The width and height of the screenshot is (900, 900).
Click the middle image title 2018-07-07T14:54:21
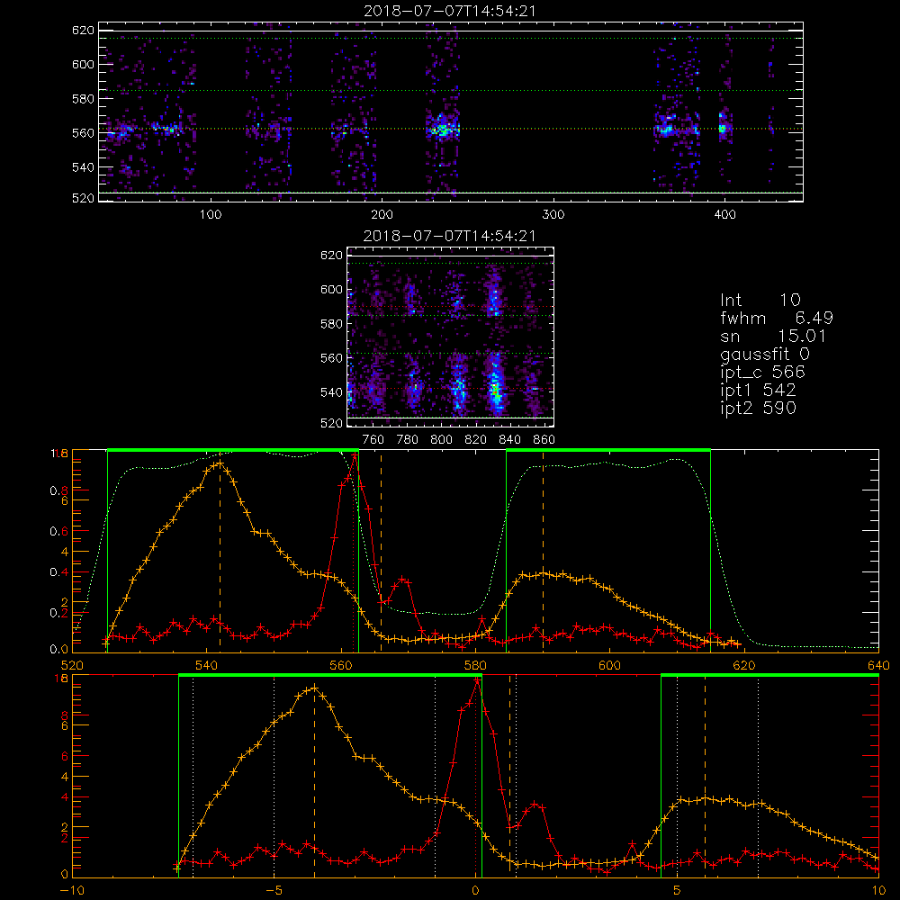pos(449,236)
